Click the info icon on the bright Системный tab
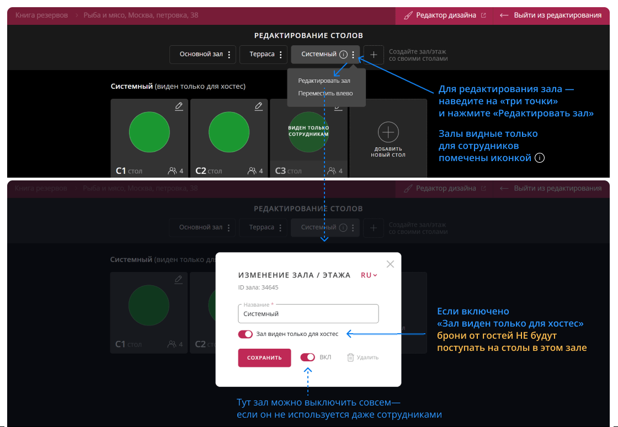The image size is (618, 427). click(343, 55)
